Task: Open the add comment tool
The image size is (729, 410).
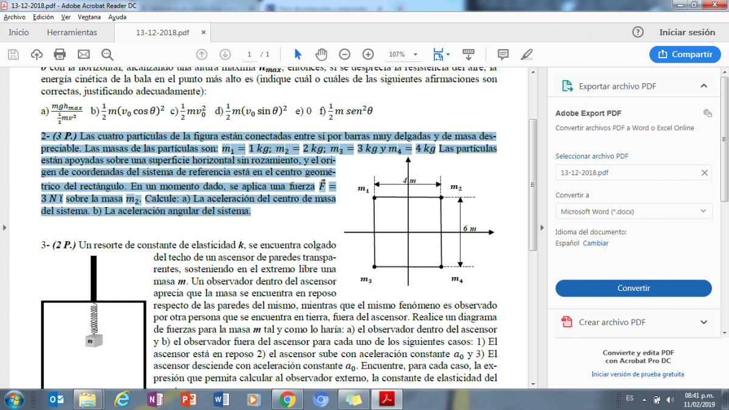Action: (503, 54)
